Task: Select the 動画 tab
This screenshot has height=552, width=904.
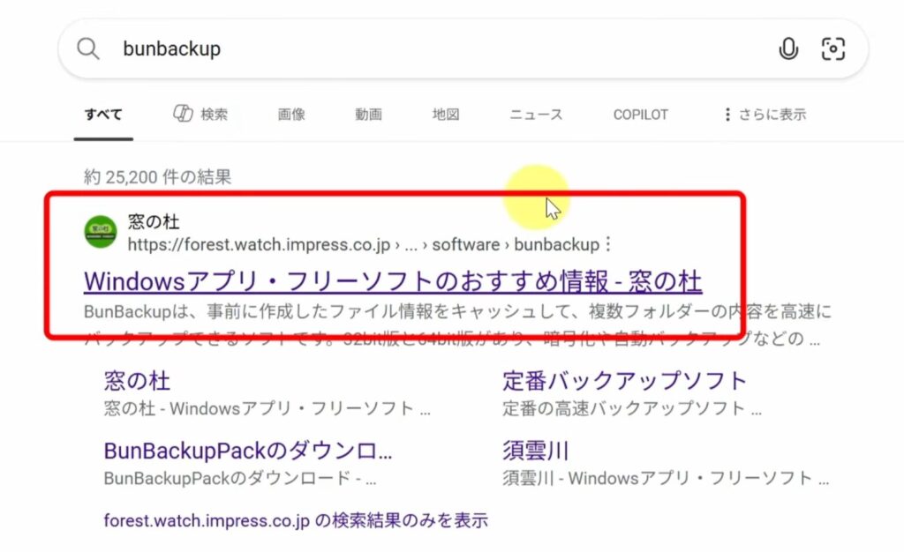Action: click(368, 115)
